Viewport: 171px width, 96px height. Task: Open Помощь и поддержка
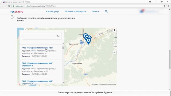tap(75, 11)
